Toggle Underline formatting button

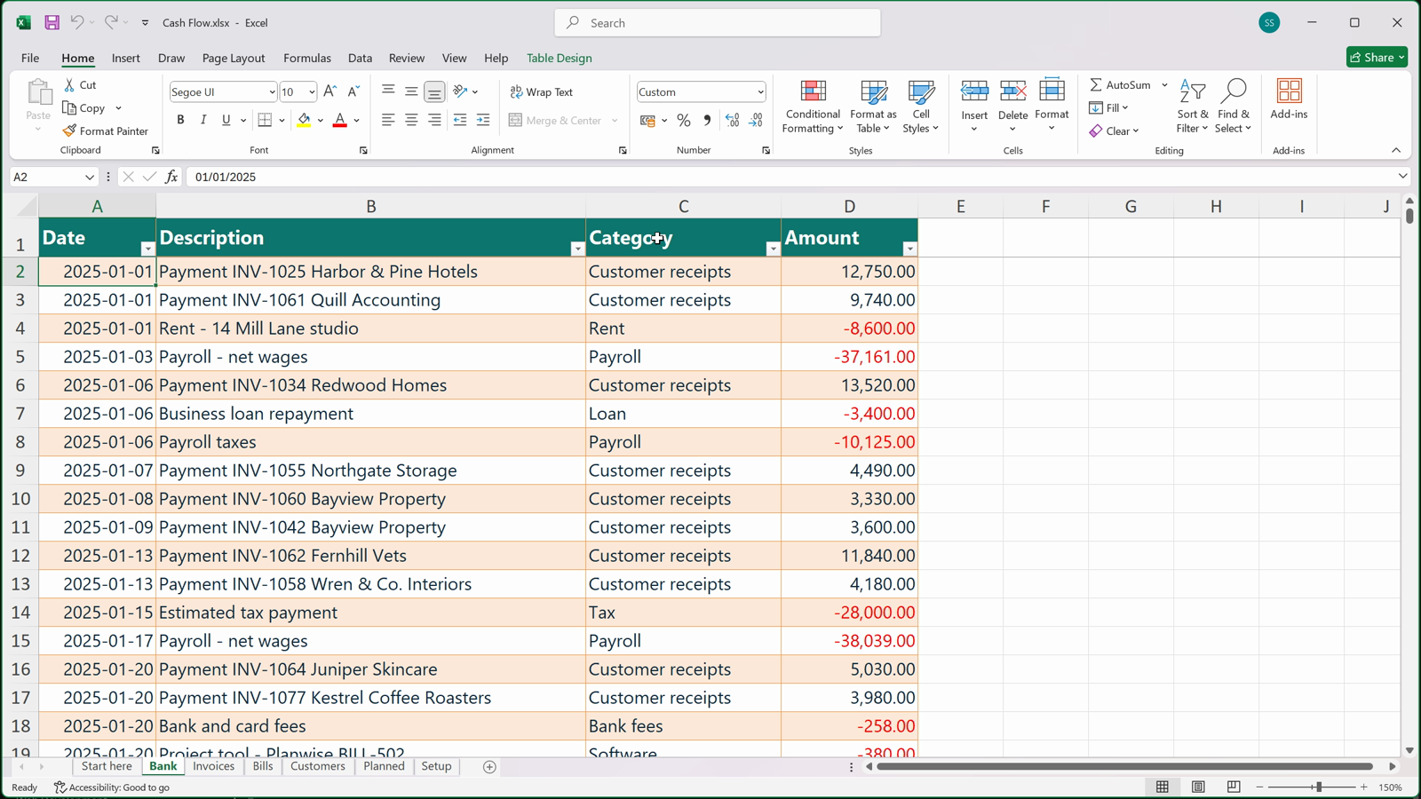tap(226, 120)
